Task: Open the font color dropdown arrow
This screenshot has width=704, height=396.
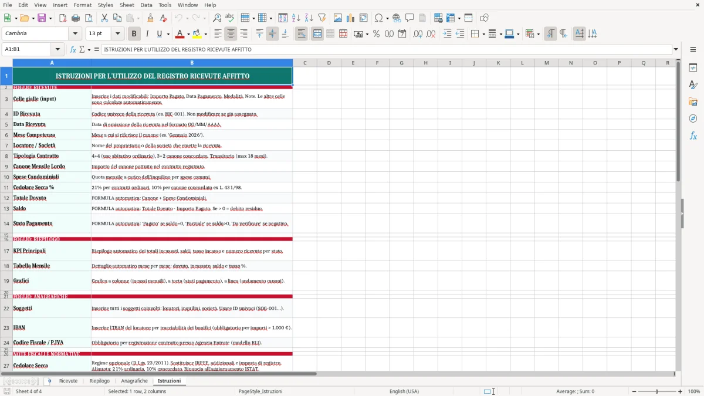Action: [188, 34]
